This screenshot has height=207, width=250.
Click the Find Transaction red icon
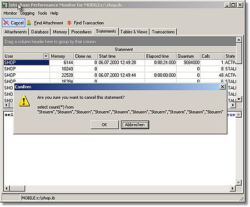tap(69, 23)
